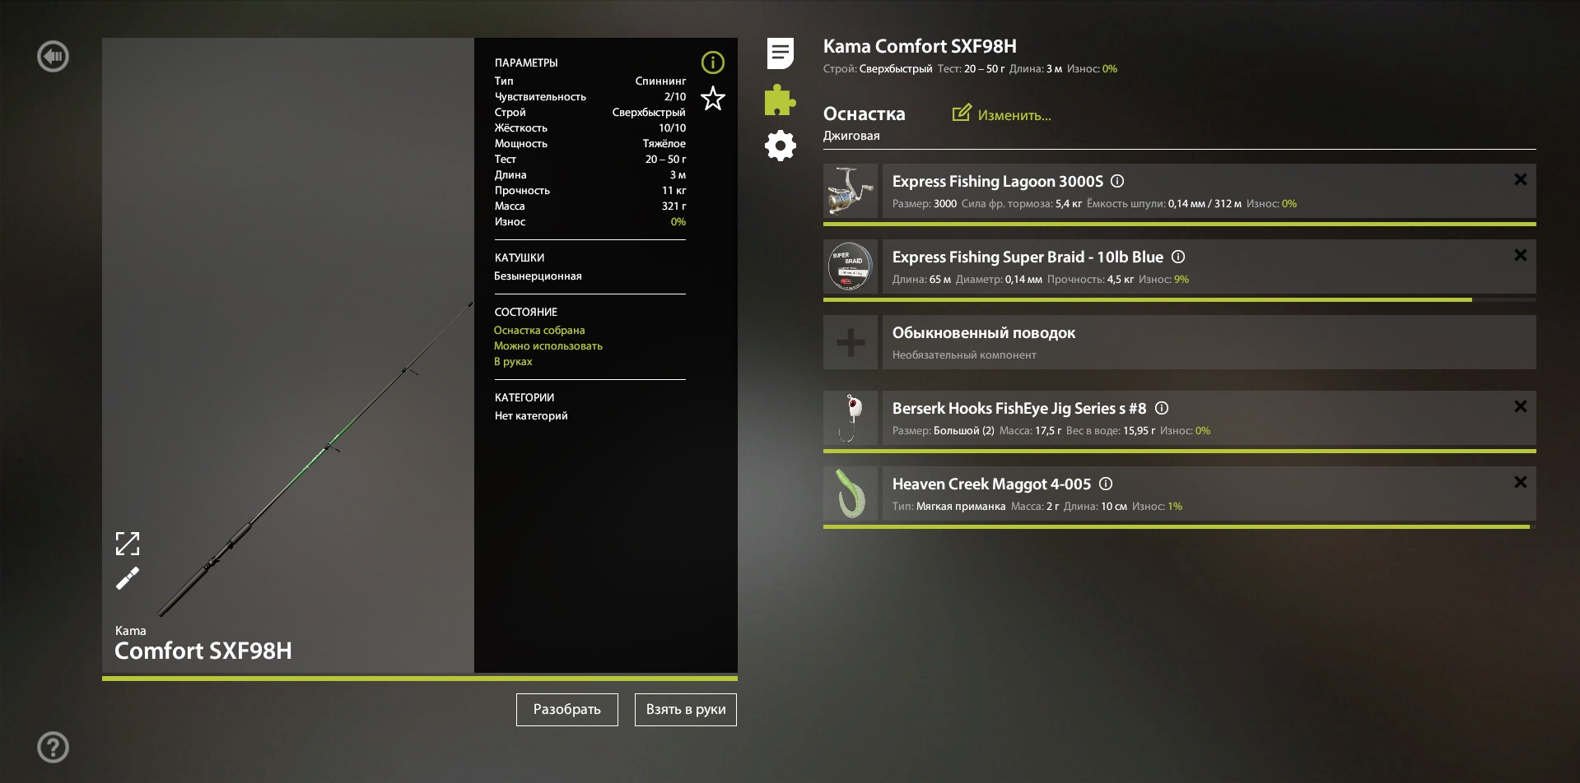Click the Жёсткость parameter row
The width and height of the screenshot is (1580, 783).
click(590, 128)
